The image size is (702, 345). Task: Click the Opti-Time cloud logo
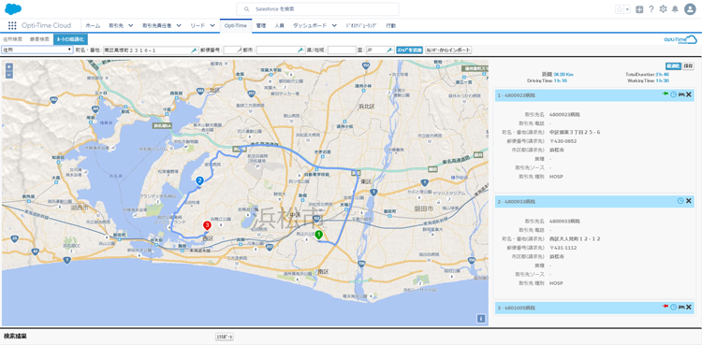click(x=680, y=40)
